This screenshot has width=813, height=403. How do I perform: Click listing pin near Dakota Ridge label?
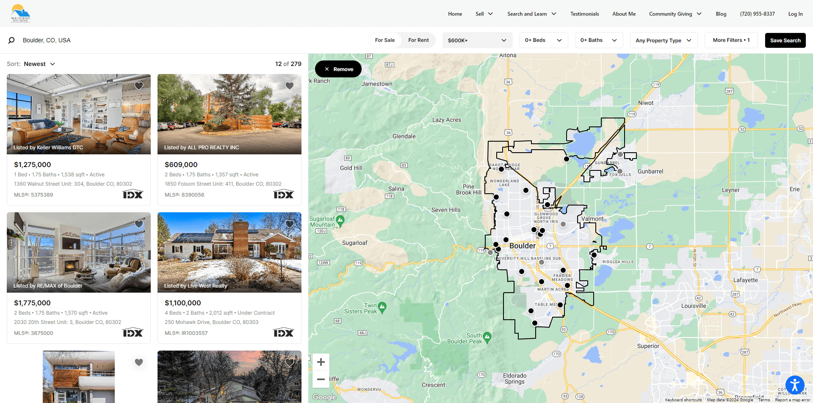pyautogui.click(x=501, y=169)
